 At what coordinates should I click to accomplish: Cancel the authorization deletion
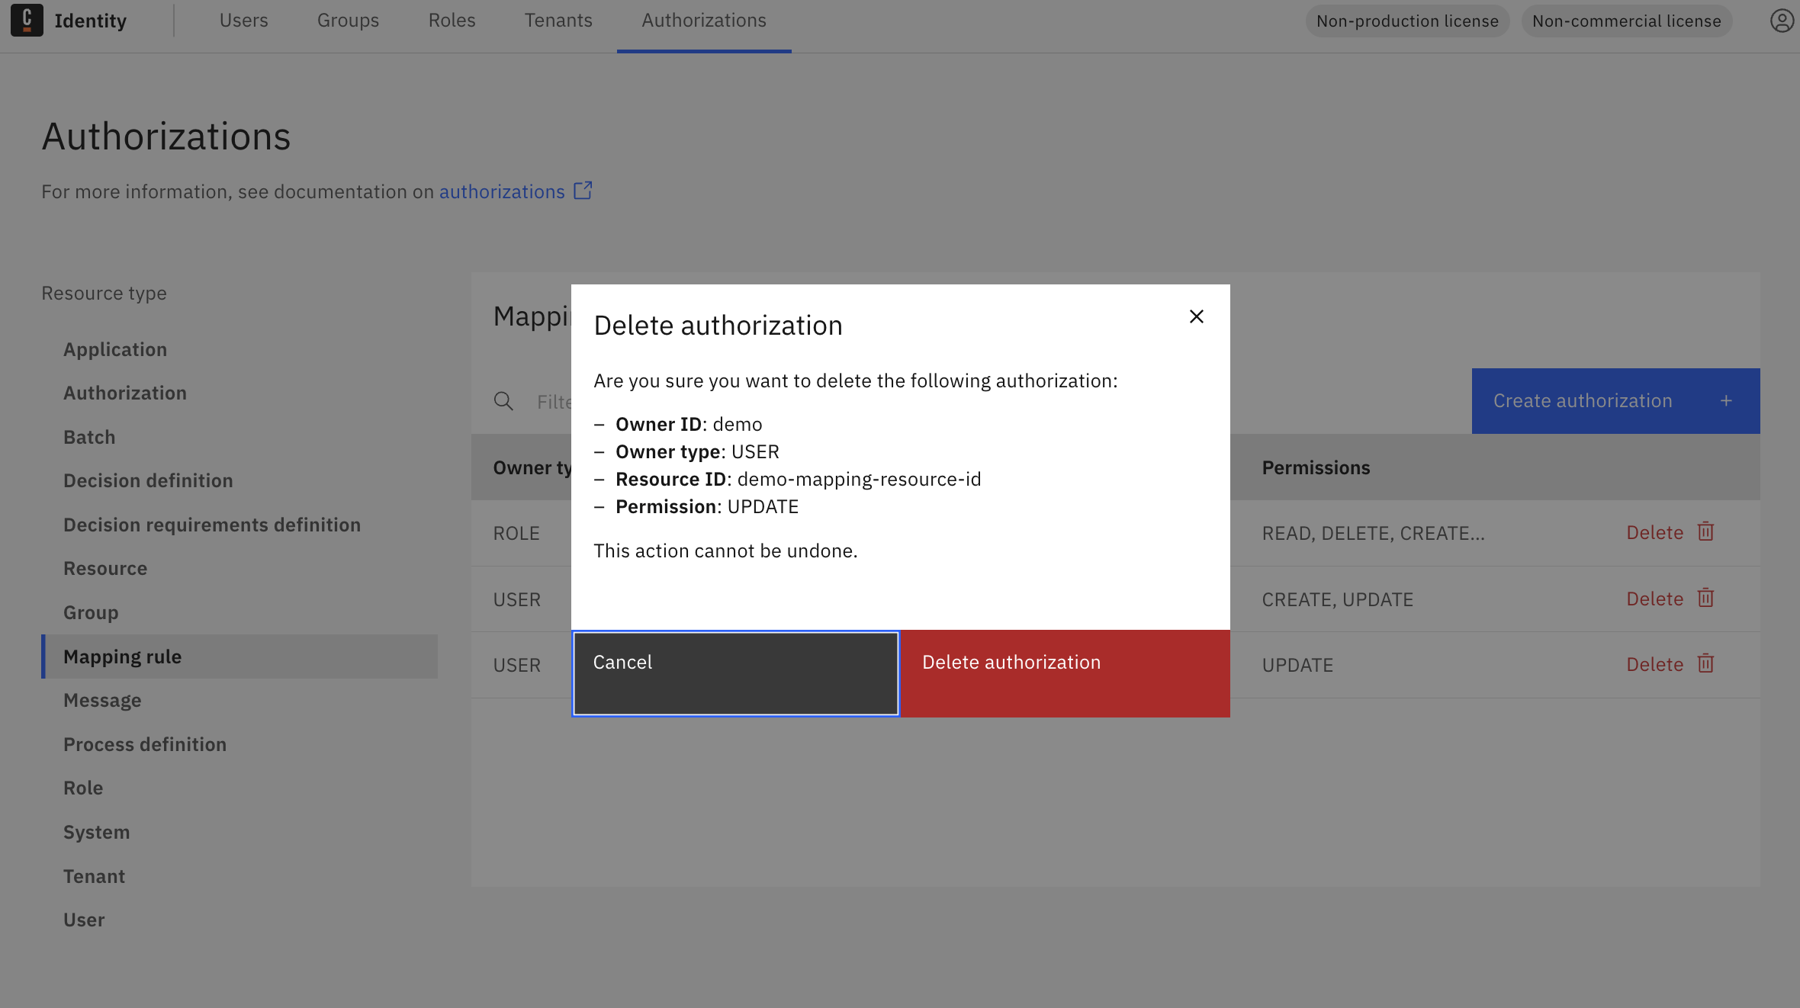[734, 673]
